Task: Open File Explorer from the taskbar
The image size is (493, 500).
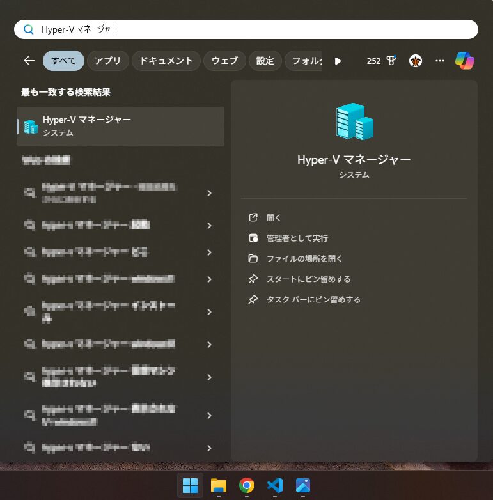Action: [x=219, y=485]
